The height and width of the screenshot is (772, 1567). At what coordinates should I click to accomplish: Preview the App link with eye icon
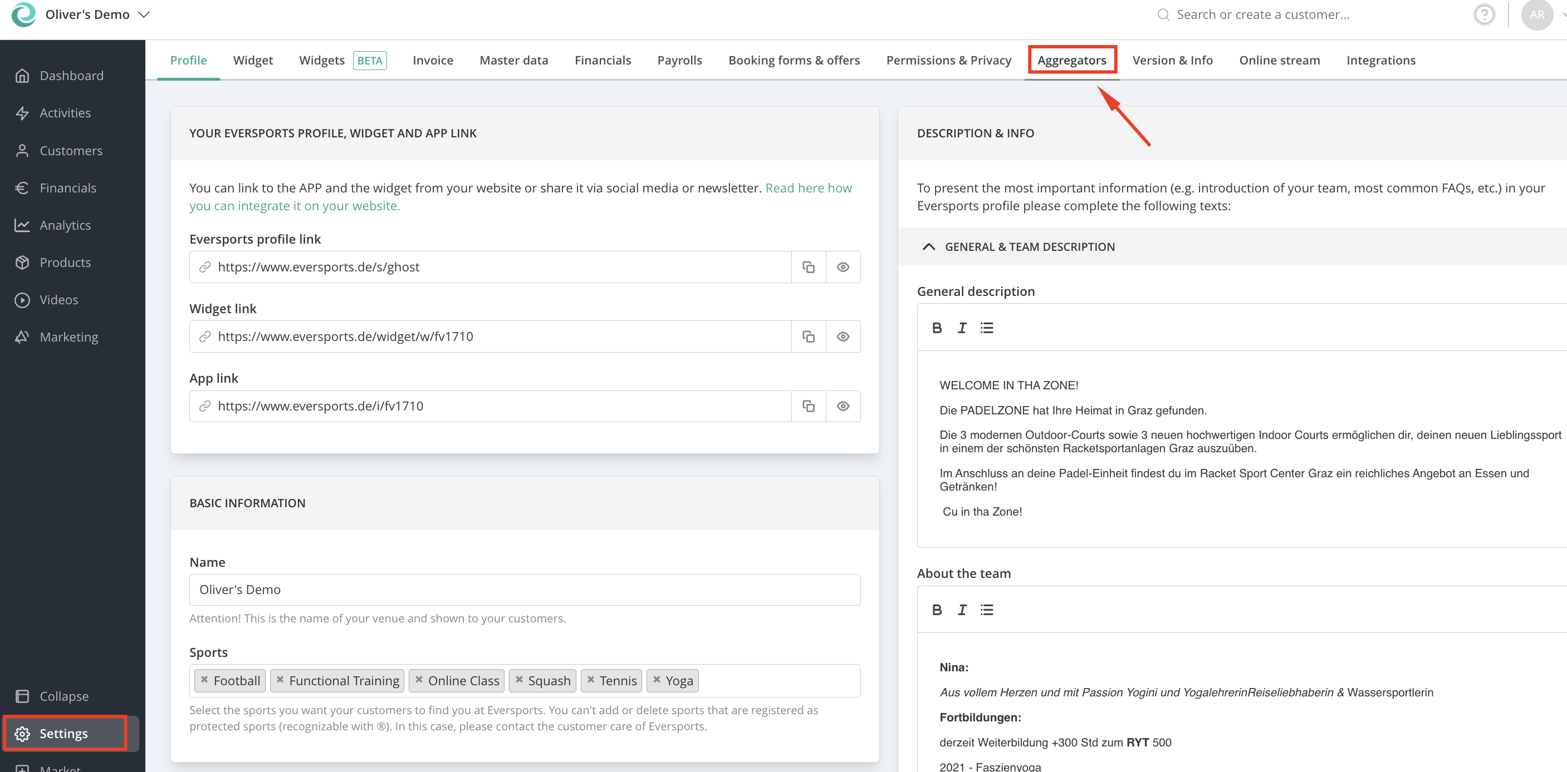pyautogui.click(x=843, y=407)
